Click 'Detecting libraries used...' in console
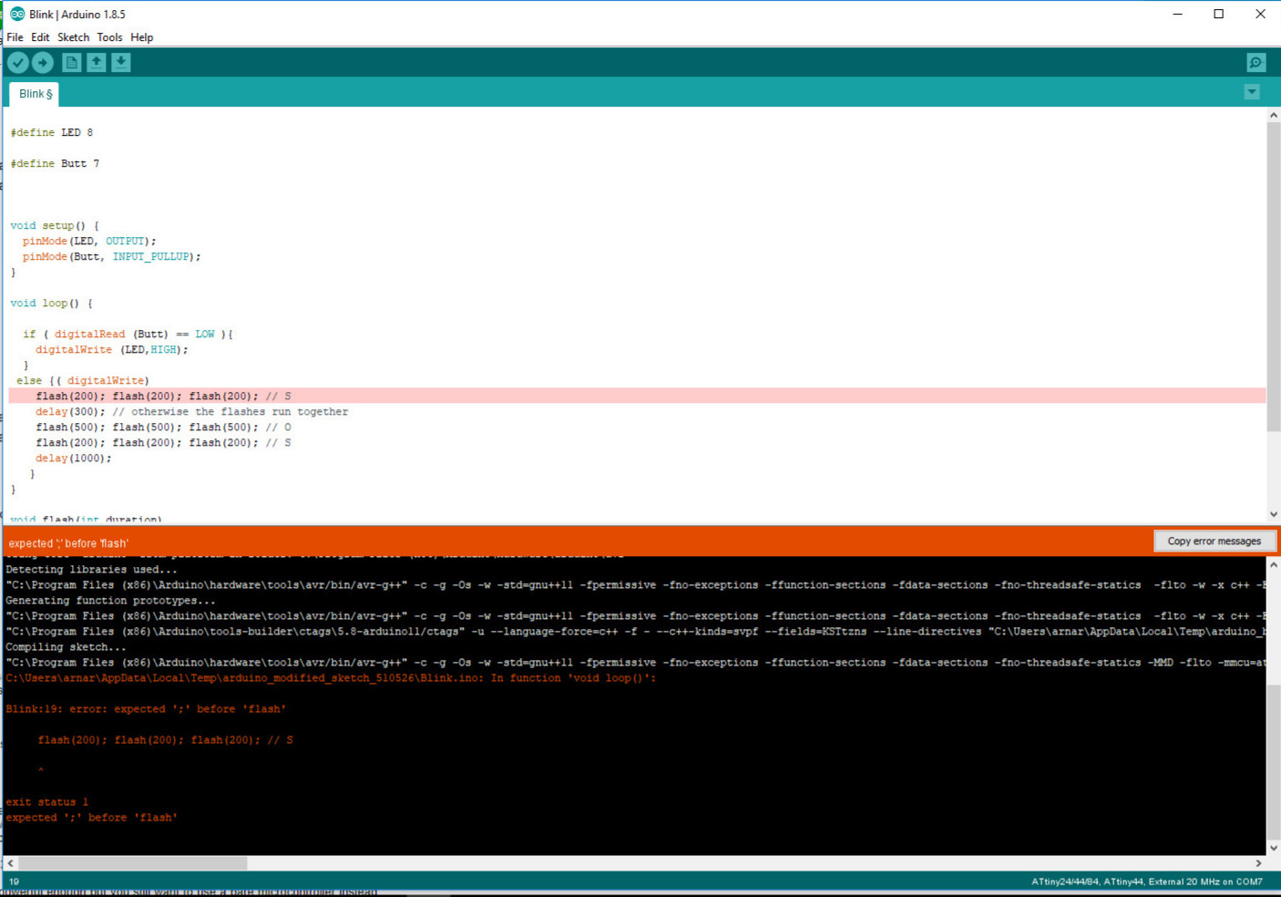The image size is (1281, 897). (92, 570)
